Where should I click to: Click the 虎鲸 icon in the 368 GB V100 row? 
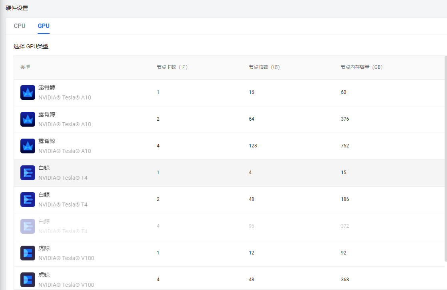[28, 280]
